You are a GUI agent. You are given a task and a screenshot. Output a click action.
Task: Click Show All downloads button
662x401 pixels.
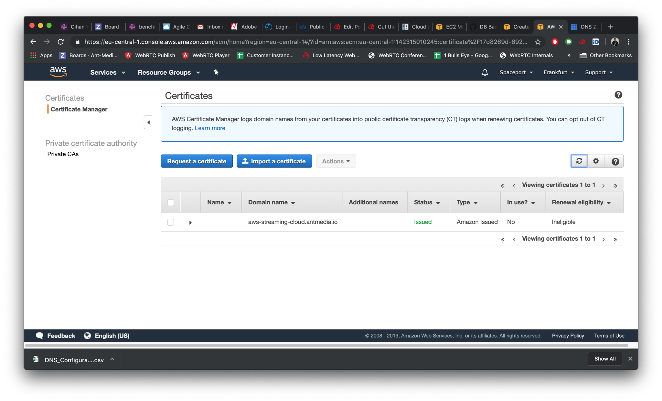click(605, 359)
